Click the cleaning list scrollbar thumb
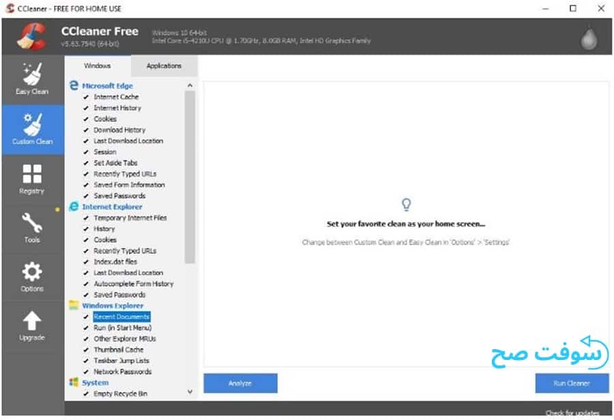This screenshot has height=420, width=614. (x=190, y=177)
